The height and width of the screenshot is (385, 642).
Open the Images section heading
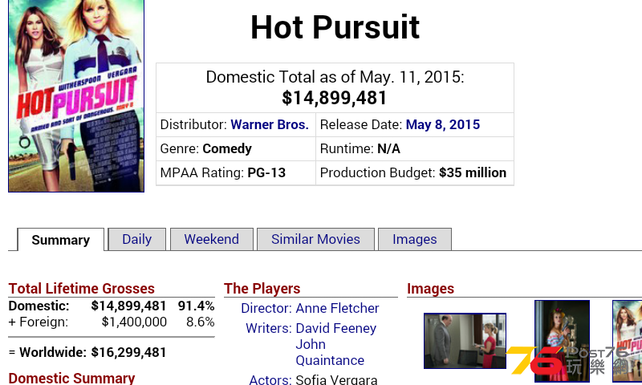(x=430, y=289)
